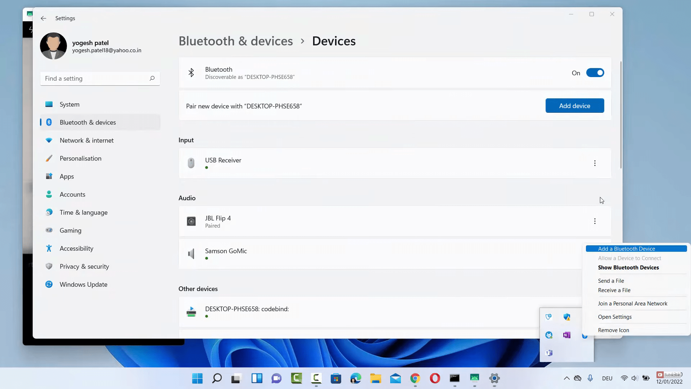The image size is (691, 389).
Task: Open more options for JBL Flip 4
Action: click(595, 221)
